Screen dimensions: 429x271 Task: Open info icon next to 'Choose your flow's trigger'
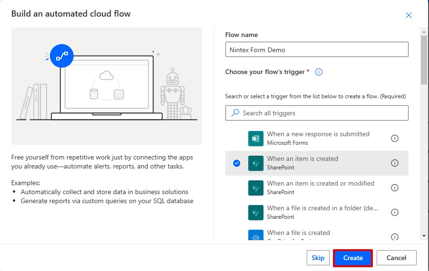pyautogui.click(x=319, y=72)
